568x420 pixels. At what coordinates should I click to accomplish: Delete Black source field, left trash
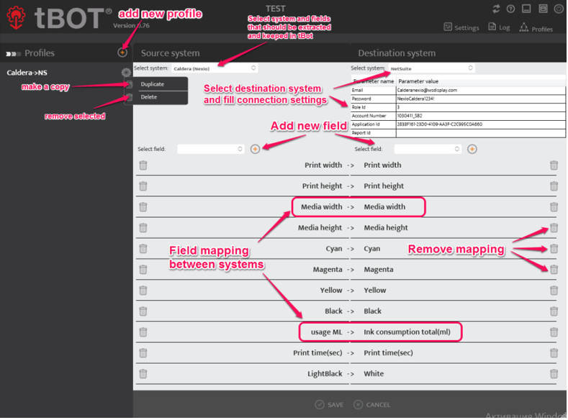(x=143, y=311)
